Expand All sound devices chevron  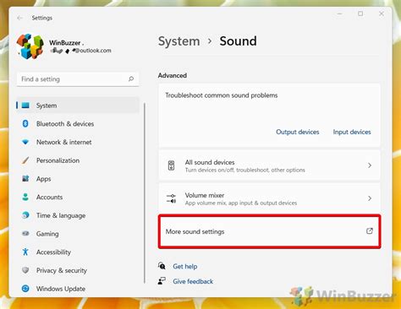coord(370,165)
